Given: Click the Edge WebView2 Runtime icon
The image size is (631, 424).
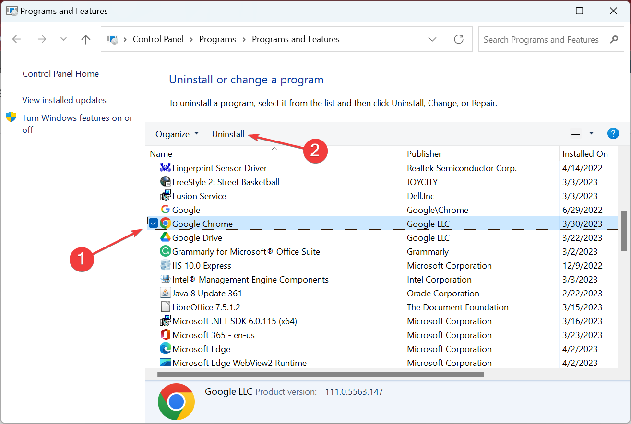Looking at the screenshot, I should click(x=165, y=363).
